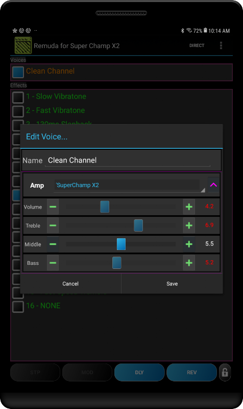Tap the Treble plus icon

(189, 225)
